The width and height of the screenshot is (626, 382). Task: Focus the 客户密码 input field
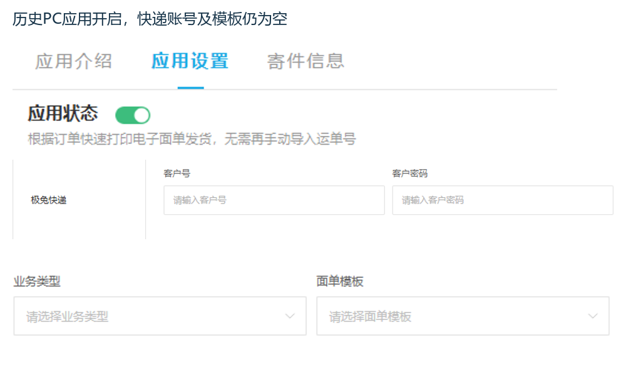pos(503,200)
